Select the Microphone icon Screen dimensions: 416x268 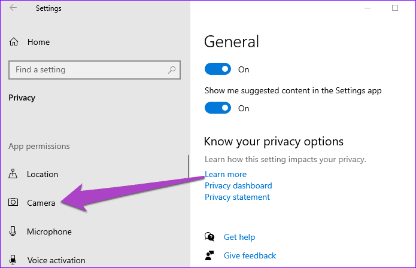[13, 231]
